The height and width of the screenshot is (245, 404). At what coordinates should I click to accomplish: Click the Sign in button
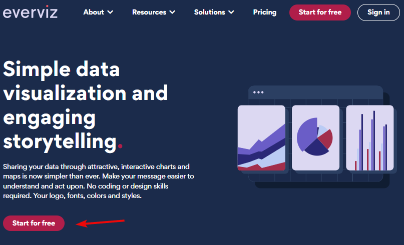pos(378,12)
